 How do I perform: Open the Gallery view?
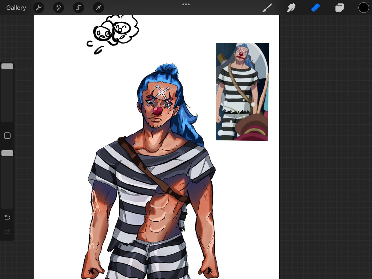[16, 8]
